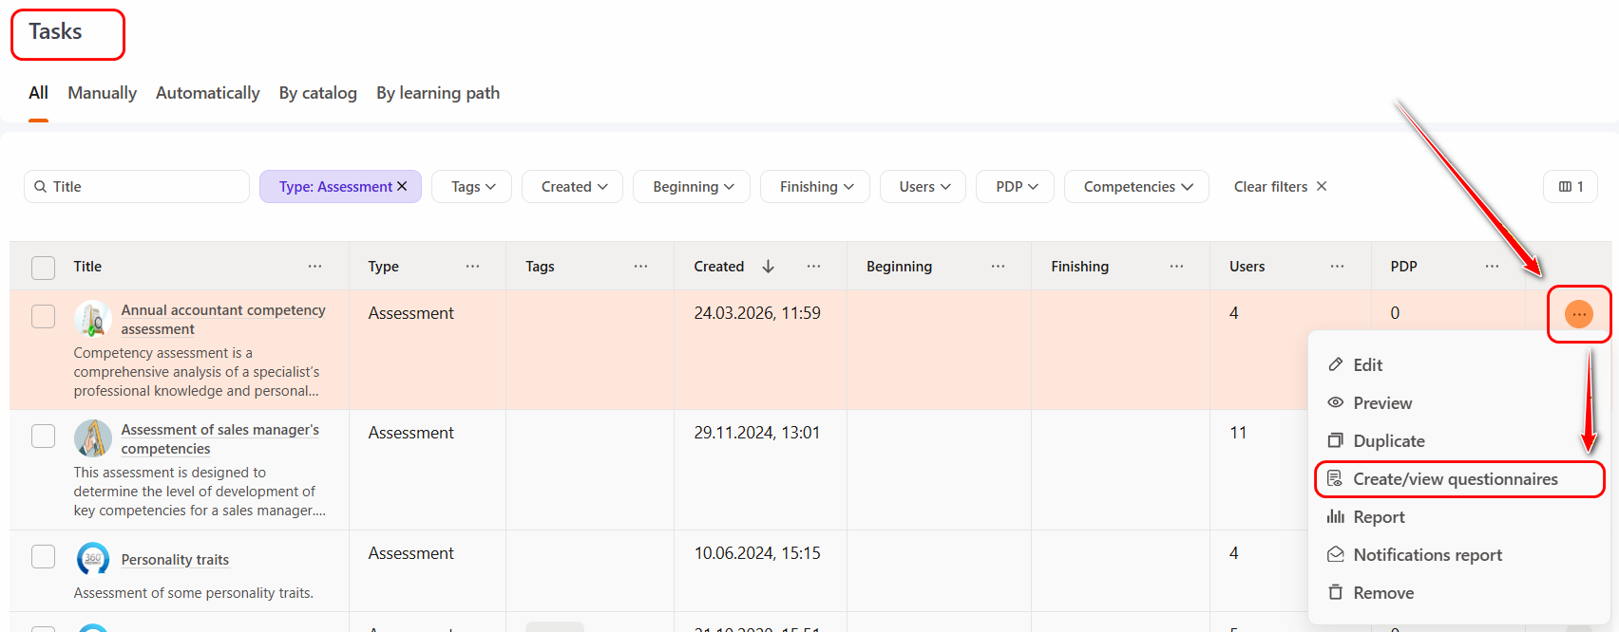Open the column settings icon button
Image resolution: width=1619 pixels, height=632 pixels.
tap(1571, 187)
